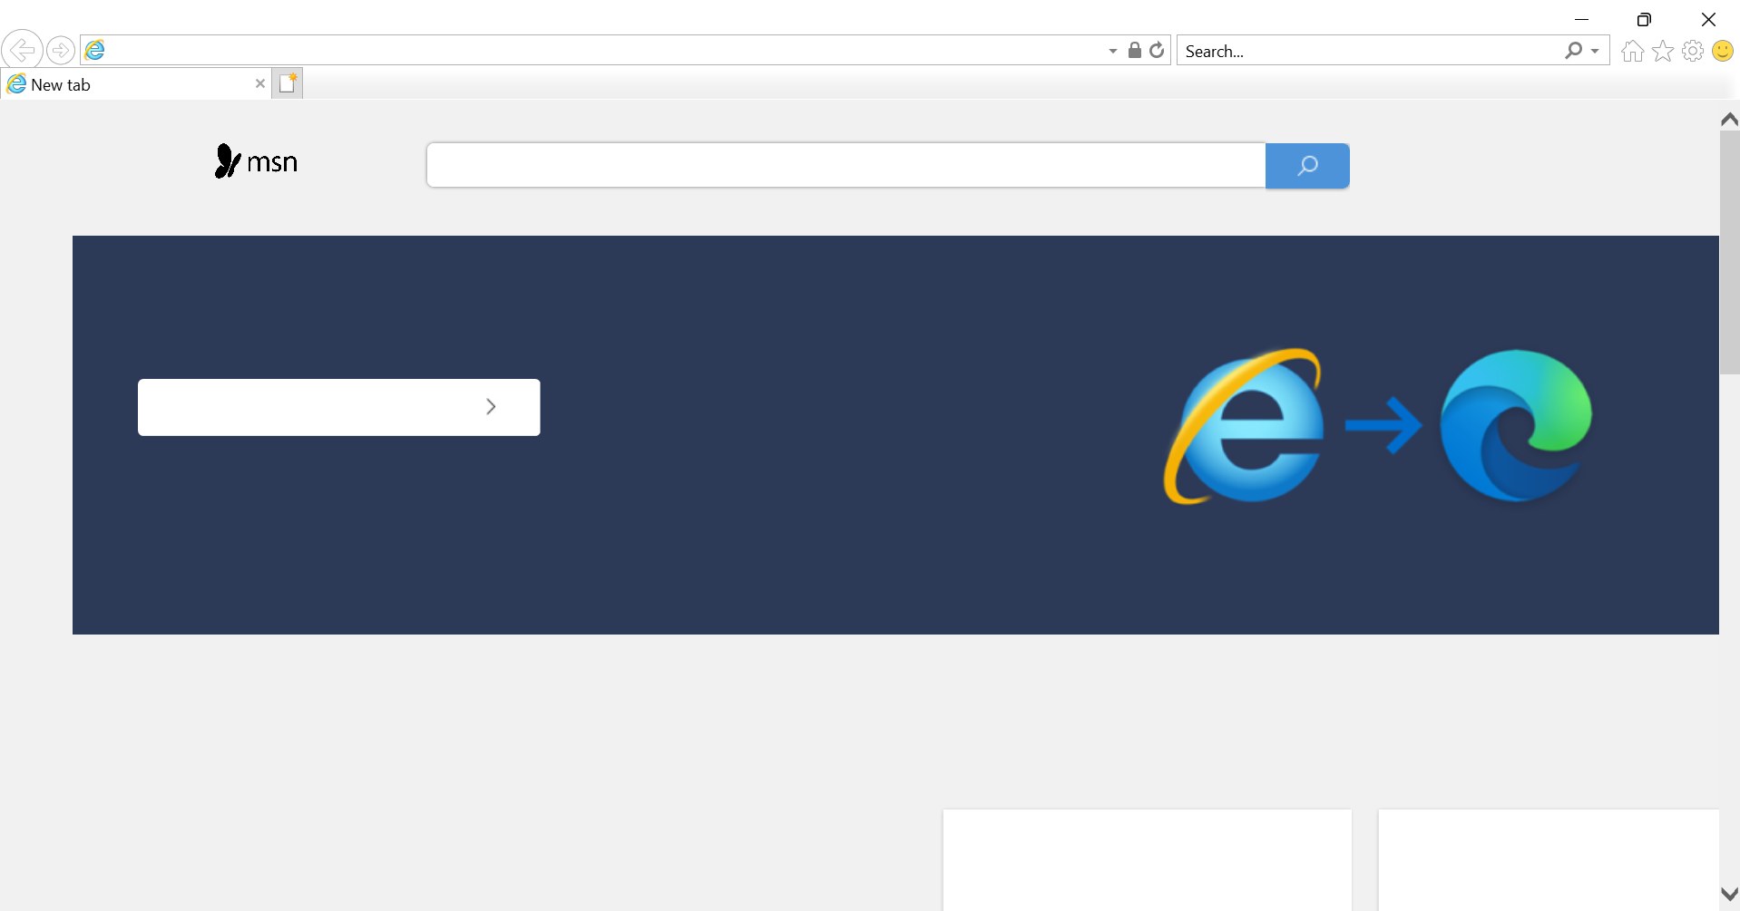The width and height of the screenshot is (1740, 911).
Task: Click the white banner button with chevron
Action: (x=338, y=407)
